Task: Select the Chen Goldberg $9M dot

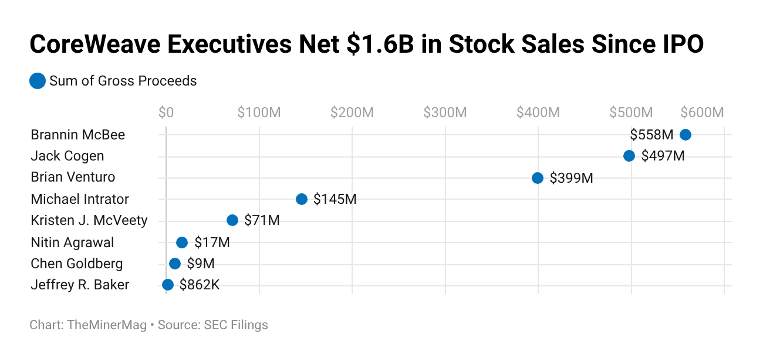Action: (175, 264)
